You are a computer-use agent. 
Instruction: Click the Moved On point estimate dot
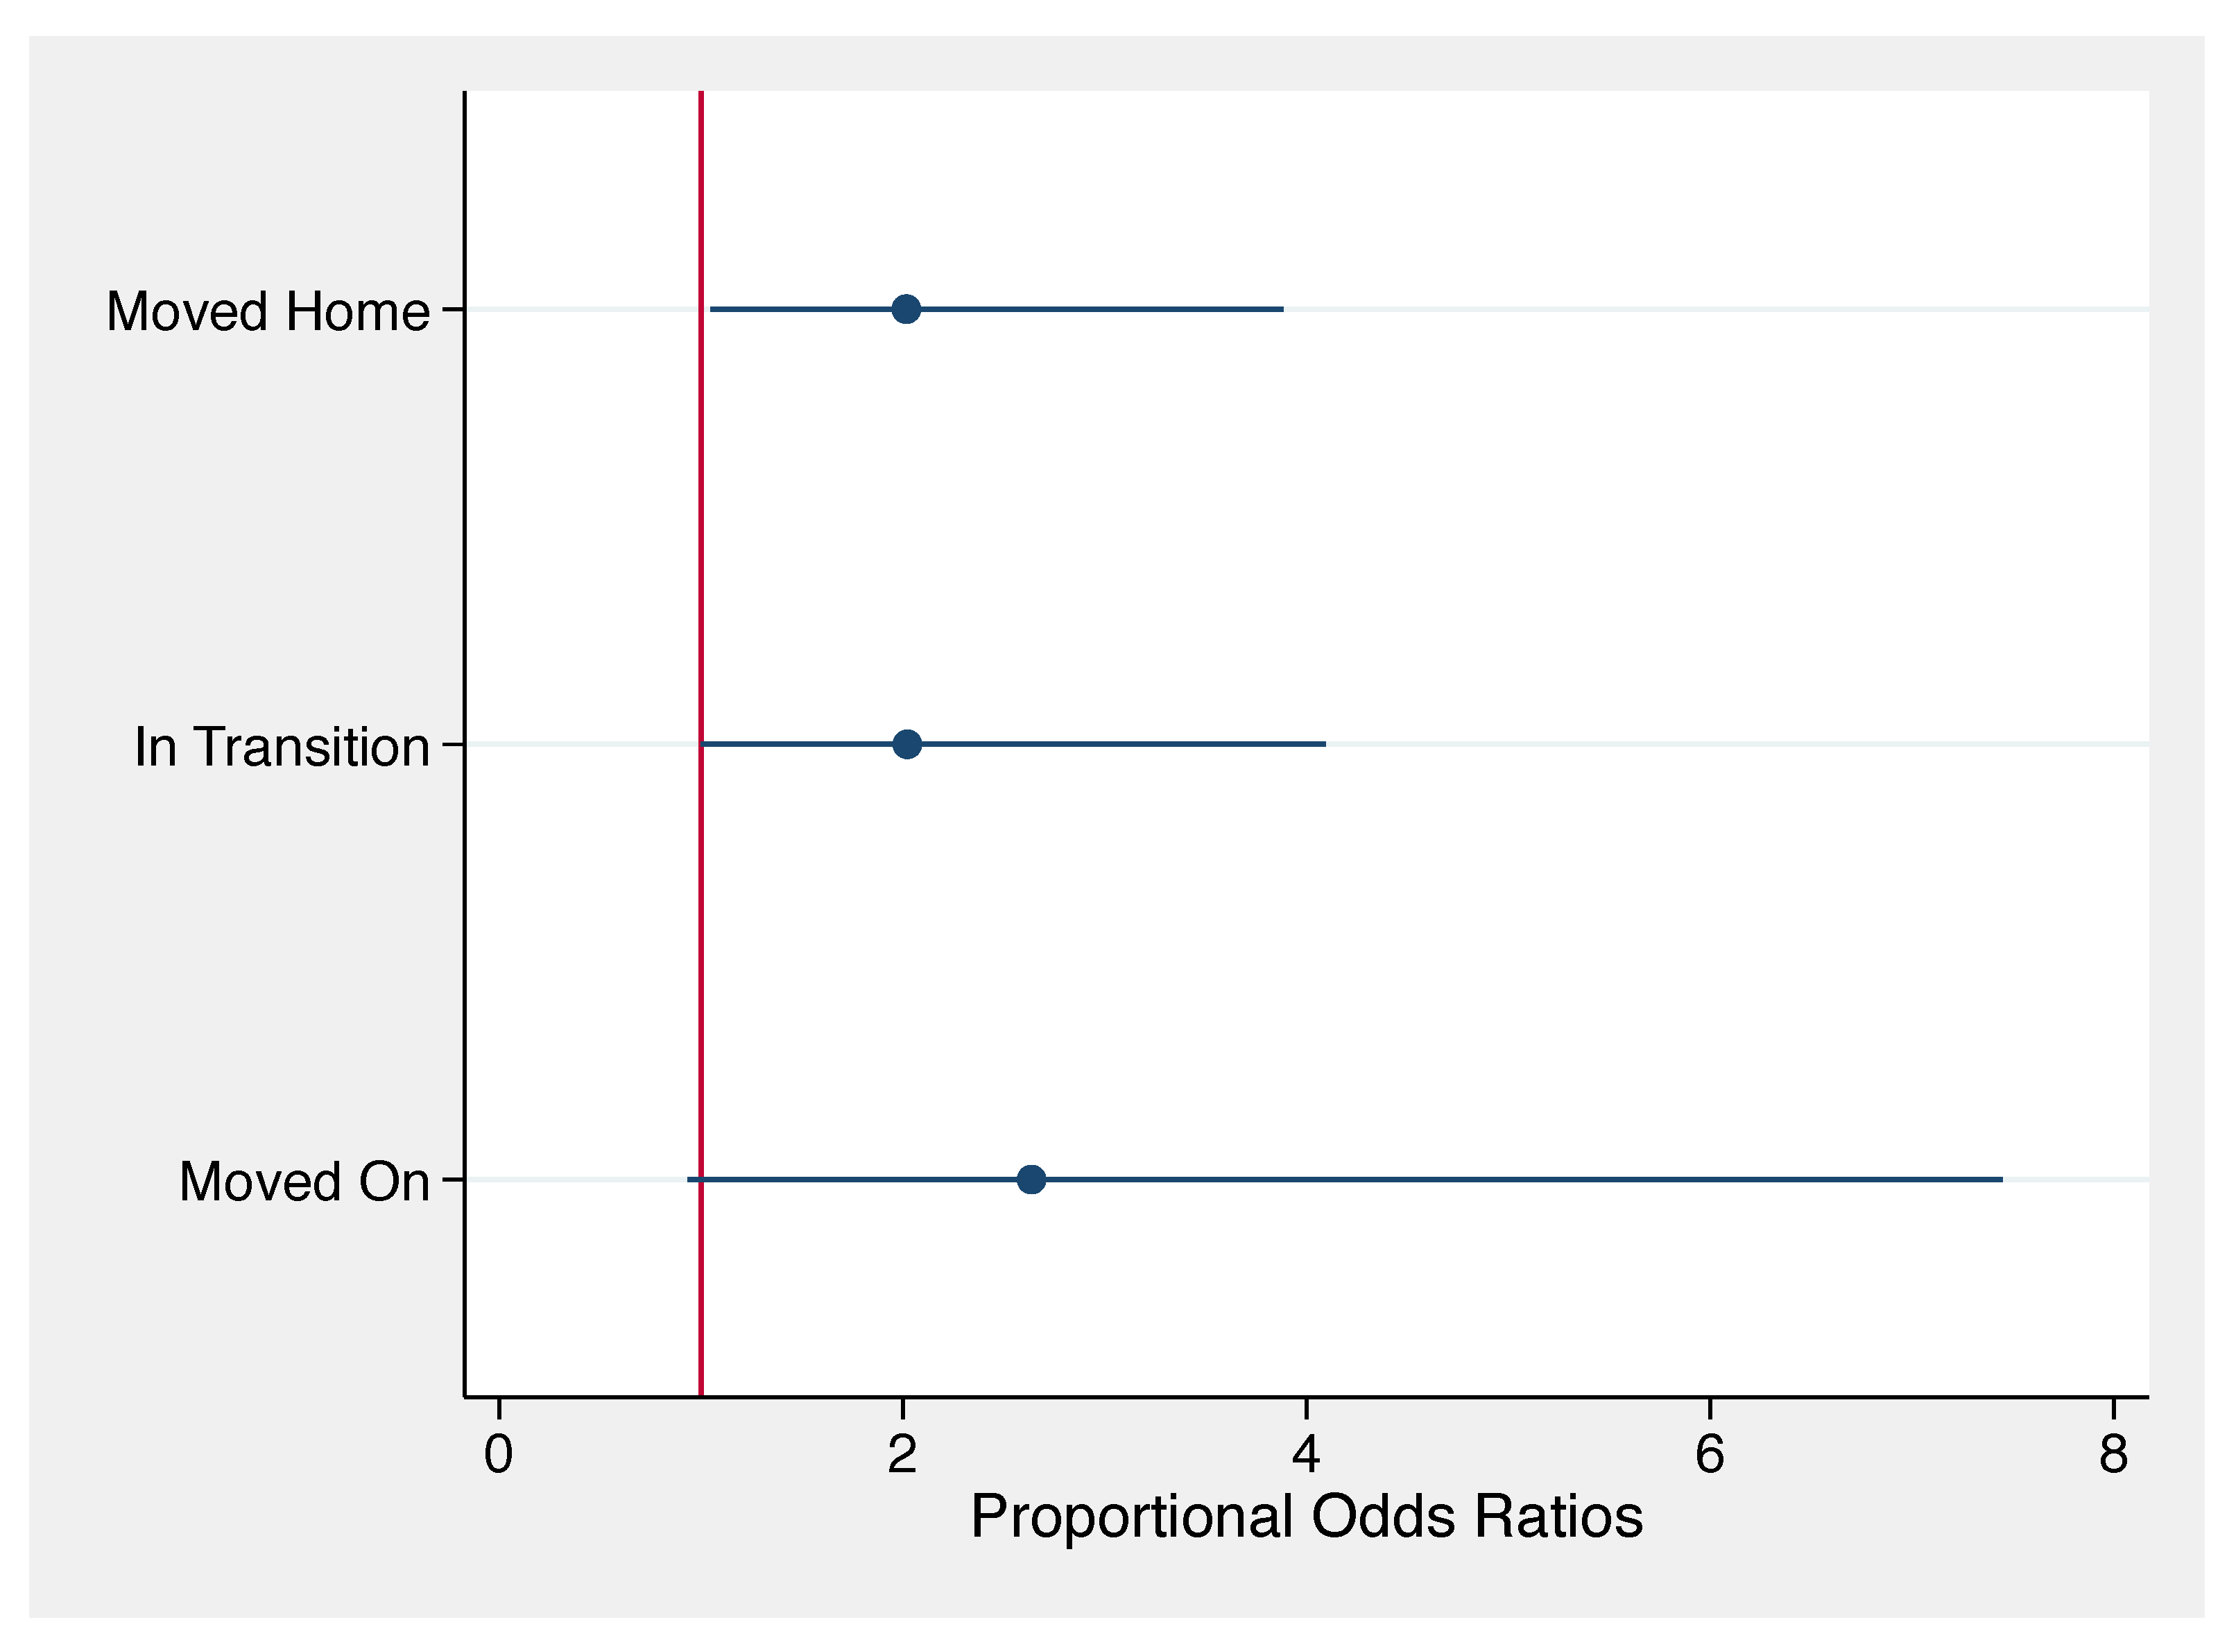point(1031,1180)
